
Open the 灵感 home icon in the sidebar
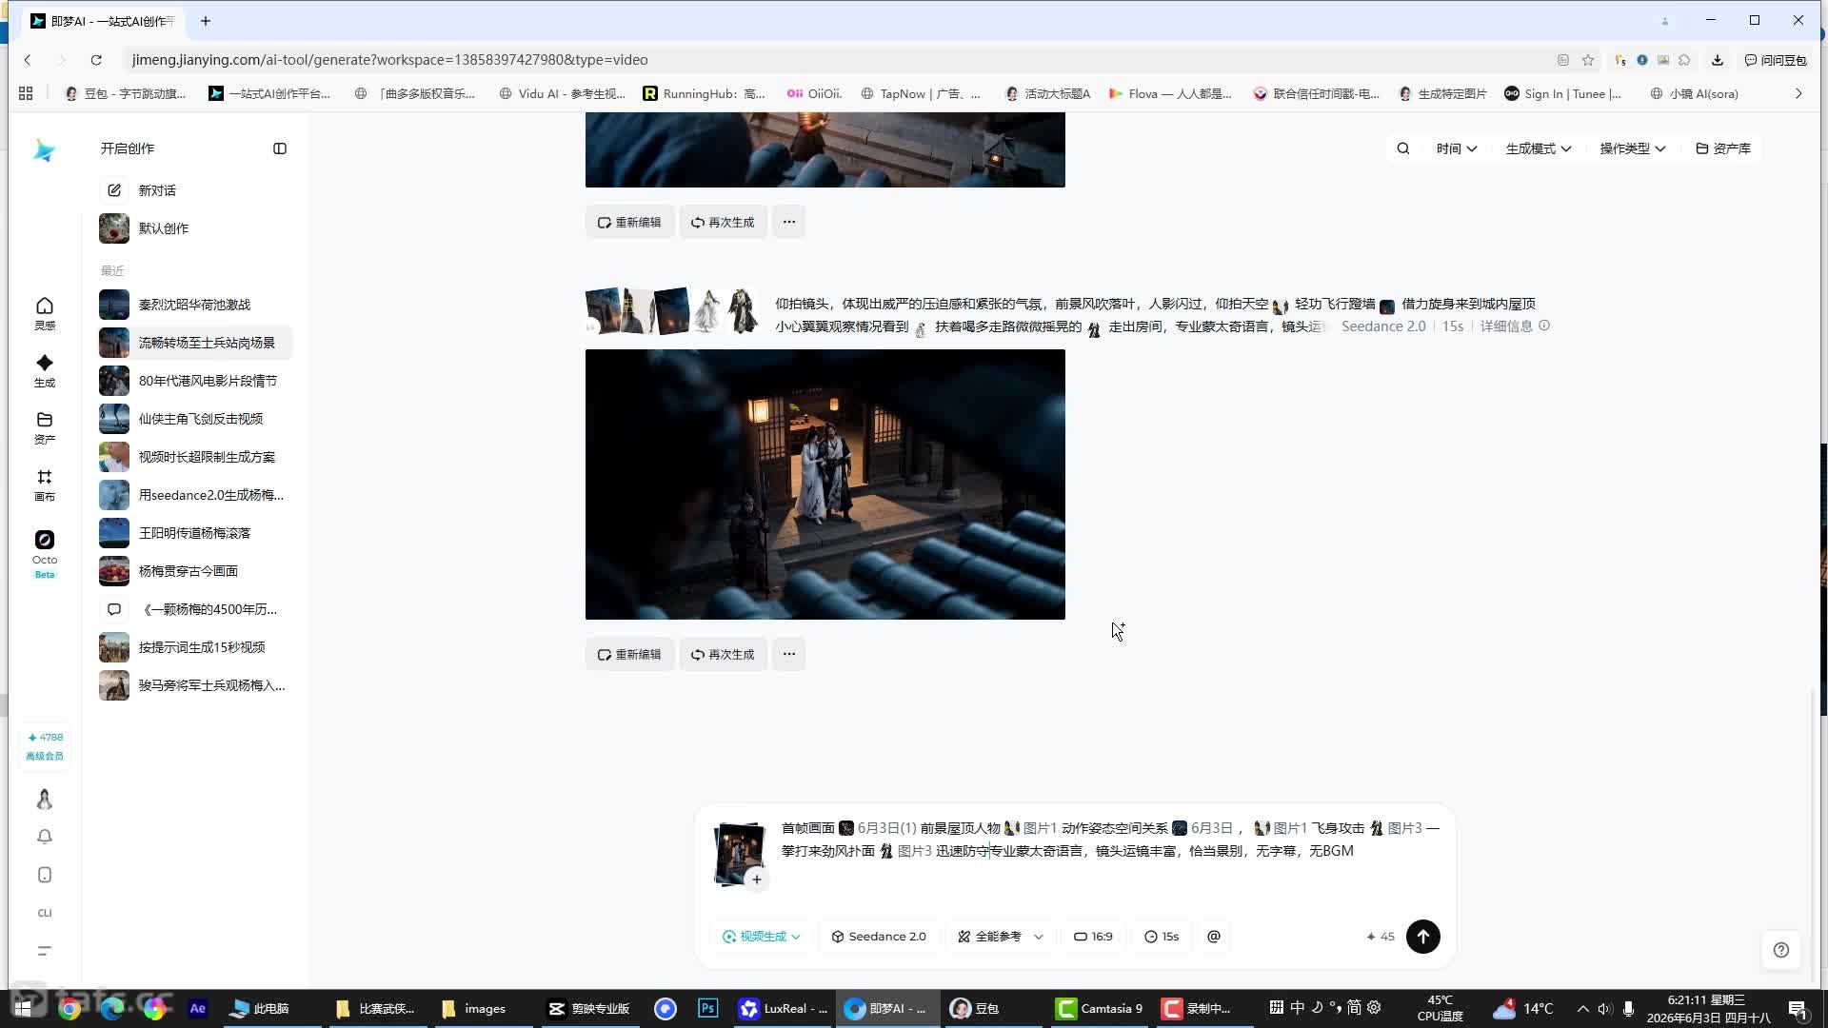(x=45, y=313)
